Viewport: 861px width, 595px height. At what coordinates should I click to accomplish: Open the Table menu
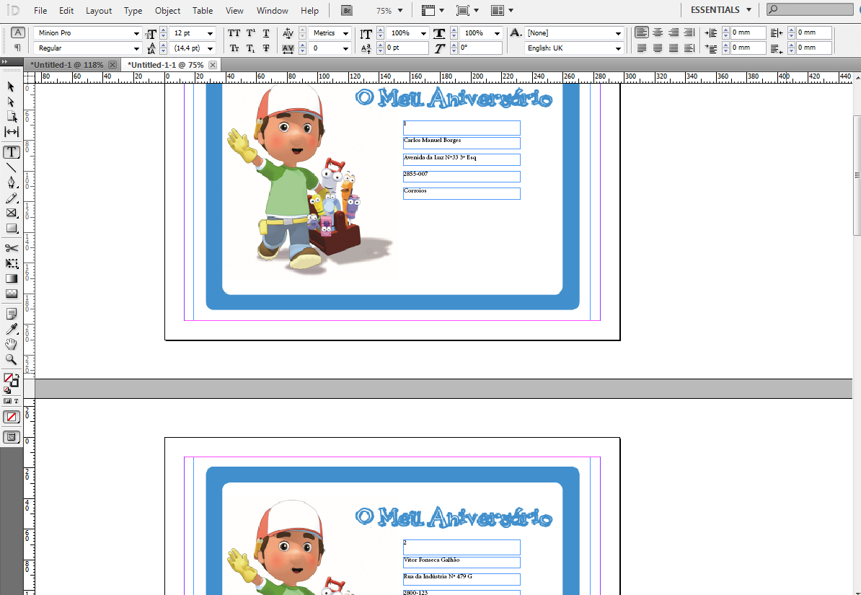[x=202, y=10]
